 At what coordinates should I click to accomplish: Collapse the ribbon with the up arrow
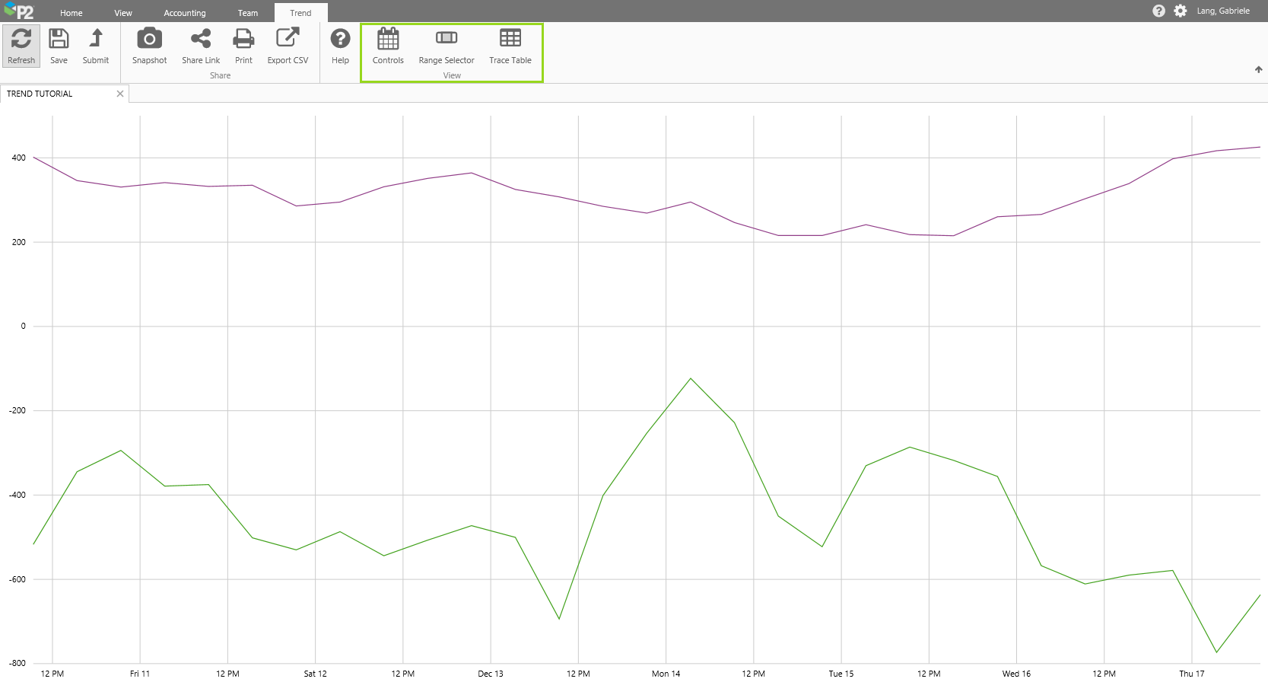(x=1258, y=70)
